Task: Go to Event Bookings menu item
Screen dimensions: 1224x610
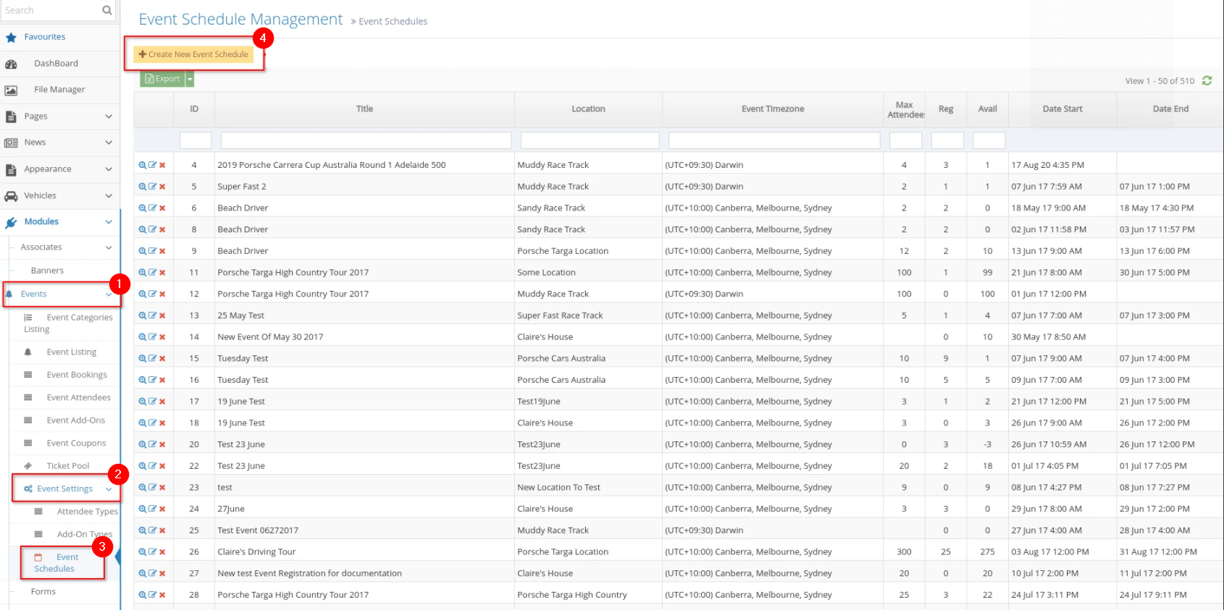Action: tap(76, 375)
